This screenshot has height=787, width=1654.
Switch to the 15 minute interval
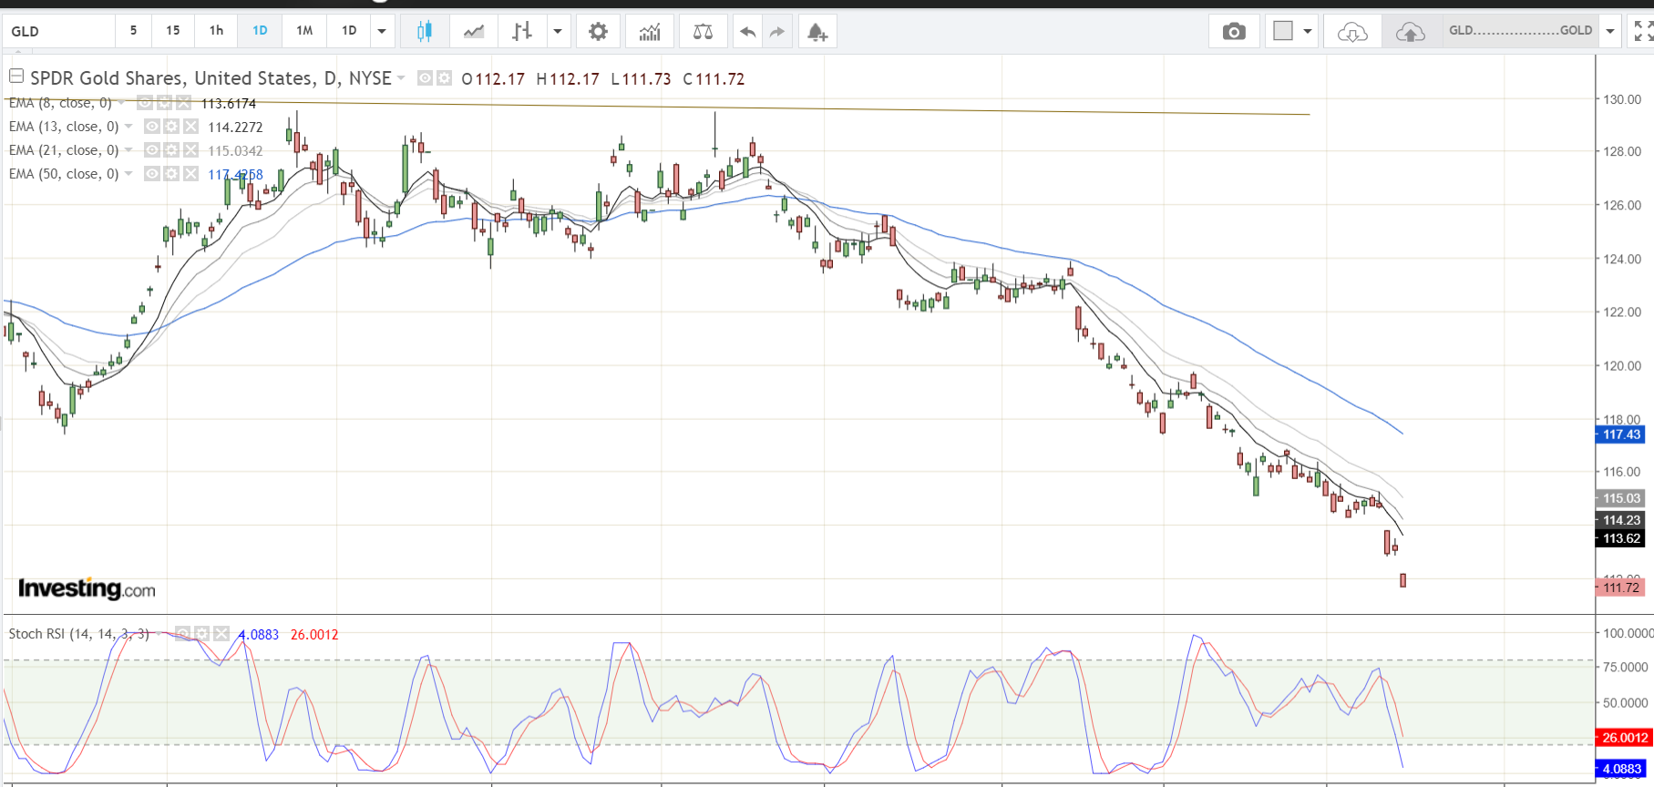click(x=173, y=31)
